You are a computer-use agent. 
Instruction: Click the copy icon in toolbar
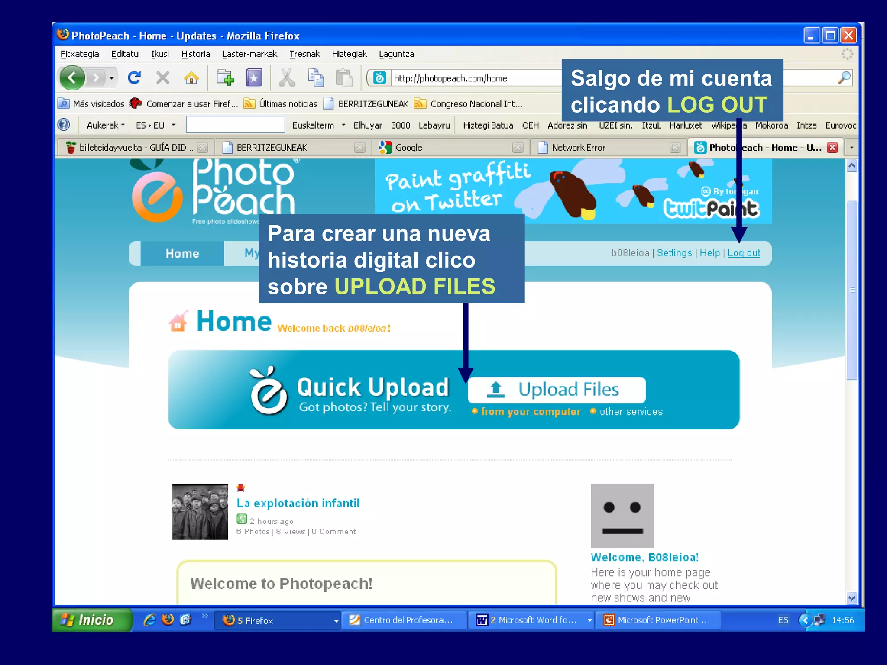[x=316, y=78]
